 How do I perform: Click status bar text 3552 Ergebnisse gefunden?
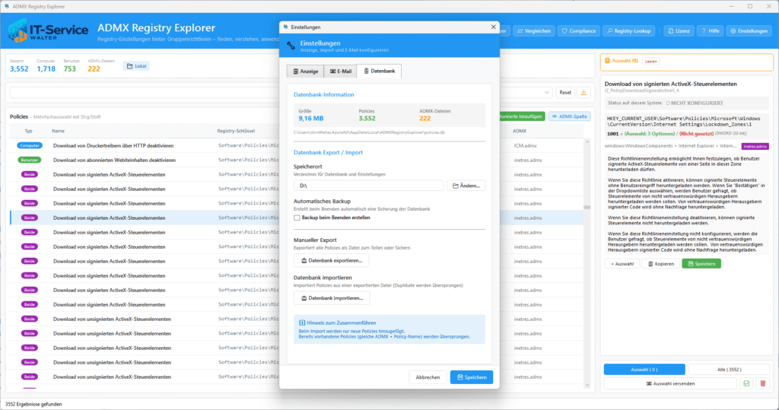tap(33, 405)
